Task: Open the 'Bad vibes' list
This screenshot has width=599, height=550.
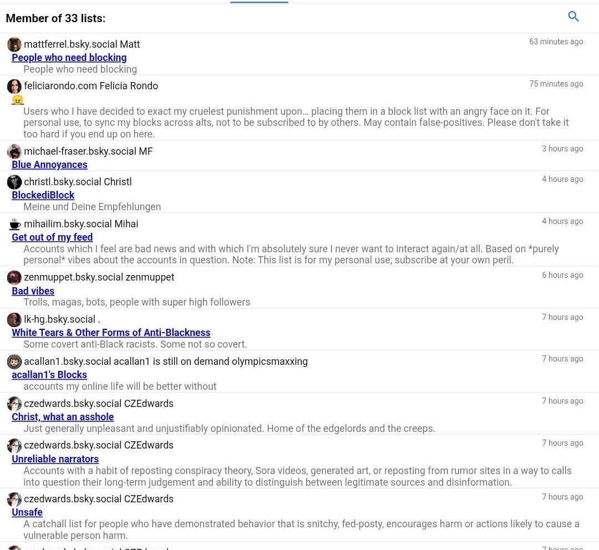Action: coord(33,291)
